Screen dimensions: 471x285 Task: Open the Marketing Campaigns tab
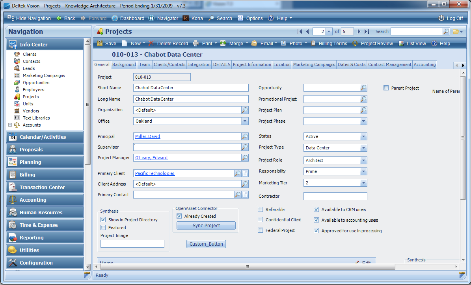[314, 64]
